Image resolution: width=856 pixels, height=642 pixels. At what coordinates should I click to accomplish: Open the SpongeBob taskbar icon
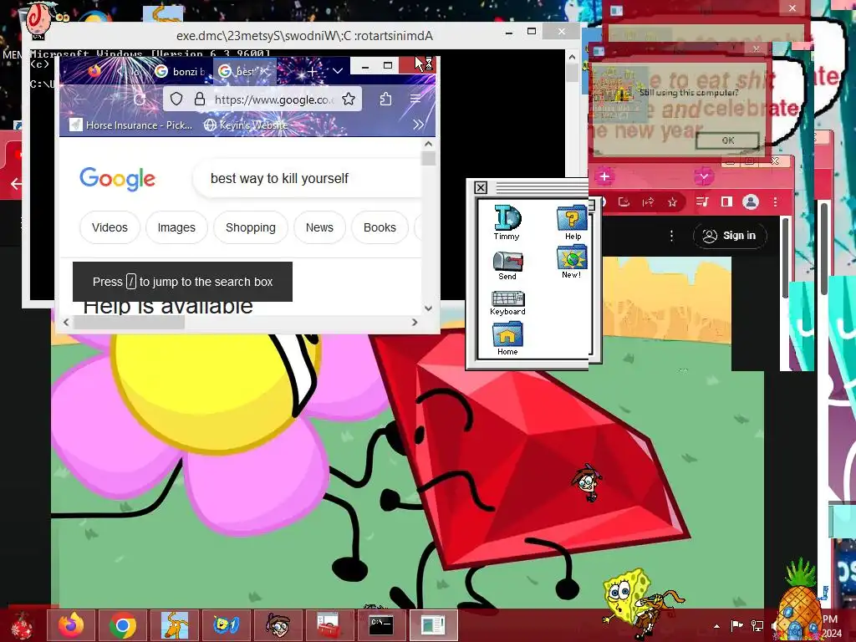click(226, 625)
